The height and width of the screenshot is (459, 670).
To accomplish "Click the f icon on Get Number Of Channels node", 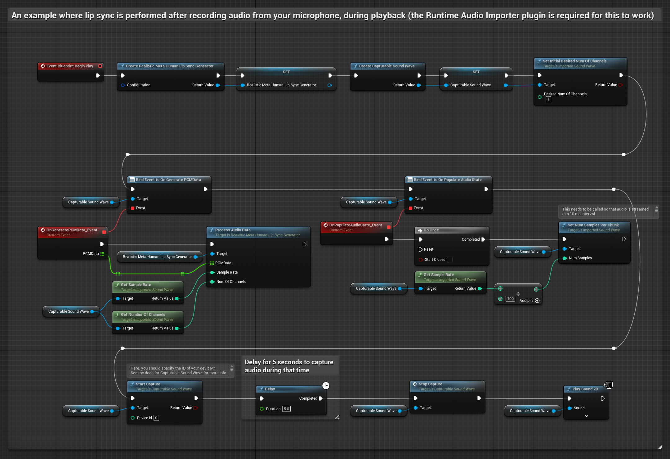I will tap(117, 314).
